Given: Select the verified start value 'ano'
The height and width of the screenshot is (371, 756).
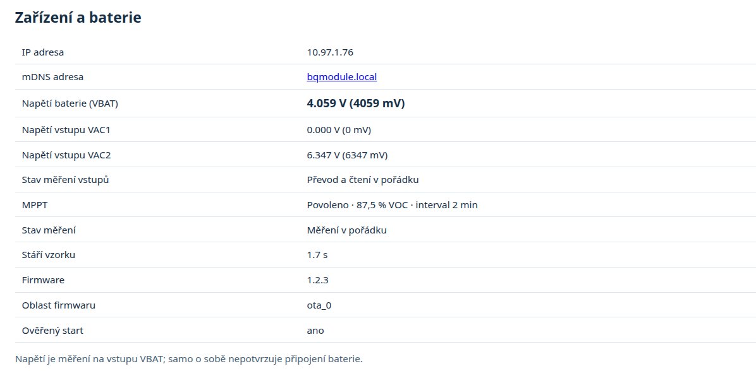Looking at the screenshot, I should [x=315, y=331].
